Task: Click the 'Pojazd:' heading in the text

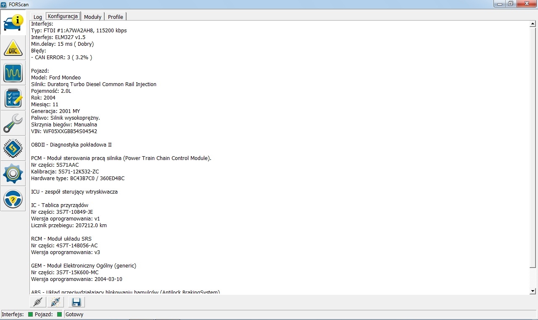Action: (x=40, y=71)
